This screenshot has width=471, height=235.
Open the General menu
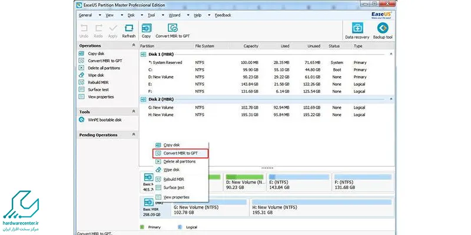coord(85,15)
